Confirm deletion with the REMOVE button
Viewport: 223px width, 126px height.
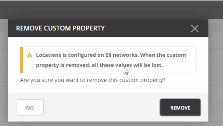coord(180,108)
